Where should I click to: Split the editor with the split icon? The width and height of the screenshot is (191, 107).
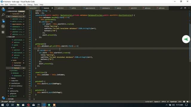[185, 8]
